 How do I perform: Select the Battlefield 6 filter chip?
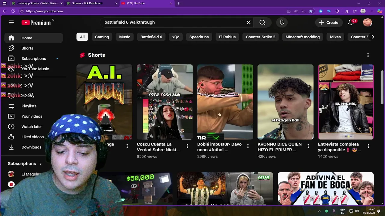coord(151,37)
